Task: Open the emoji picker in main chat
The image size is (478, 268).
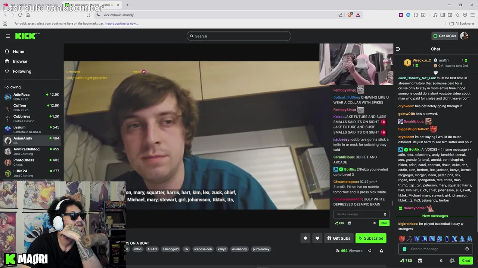Action: point(467,249)
